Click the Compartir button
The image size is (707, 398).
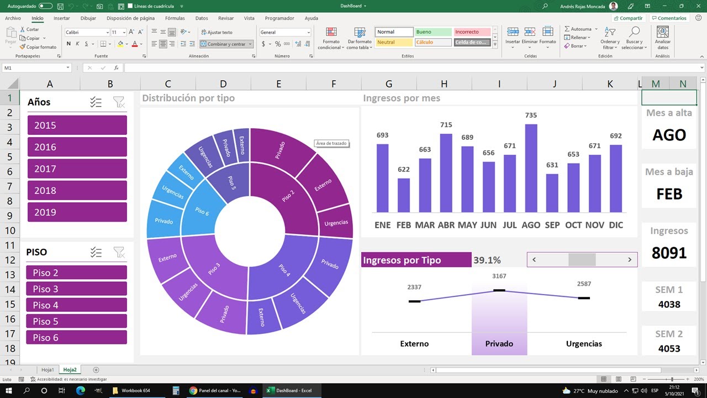[628, 18]
